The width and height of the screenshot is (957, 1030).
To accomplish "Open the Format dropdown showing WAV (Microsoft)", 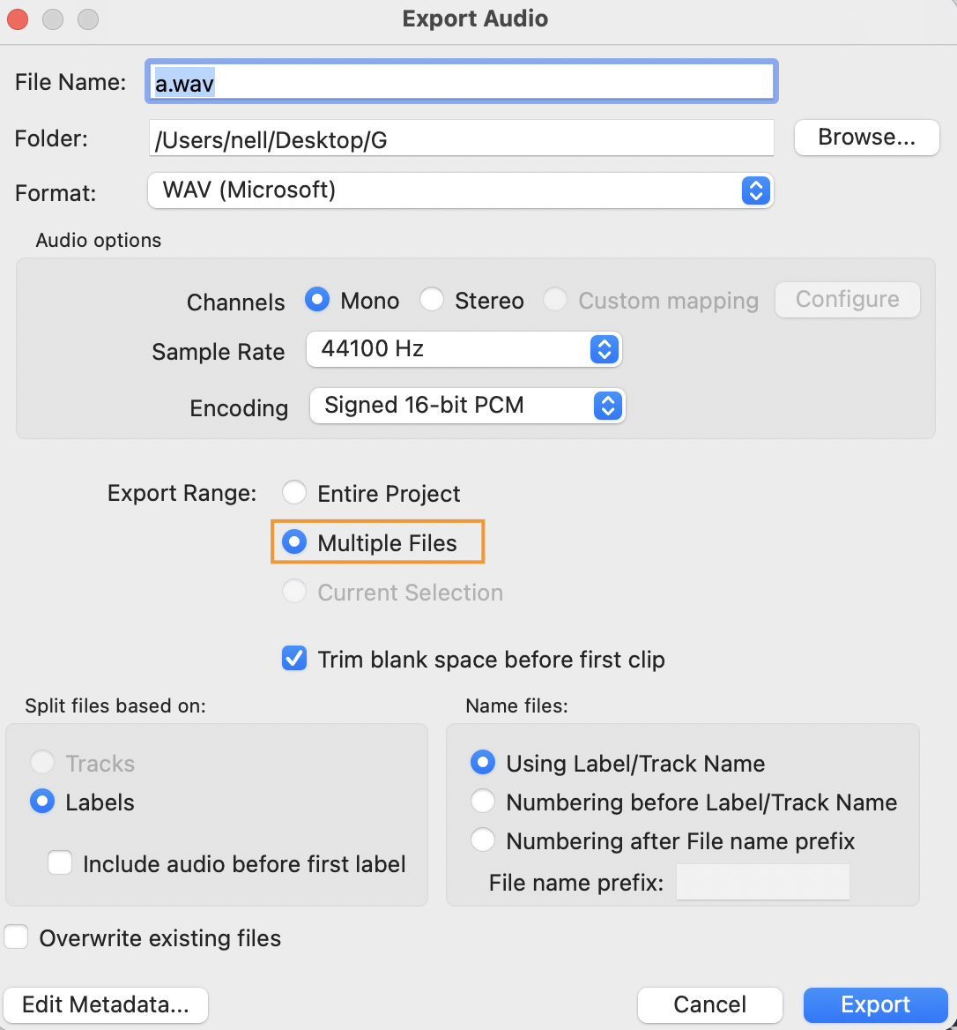I will point(459,190).
